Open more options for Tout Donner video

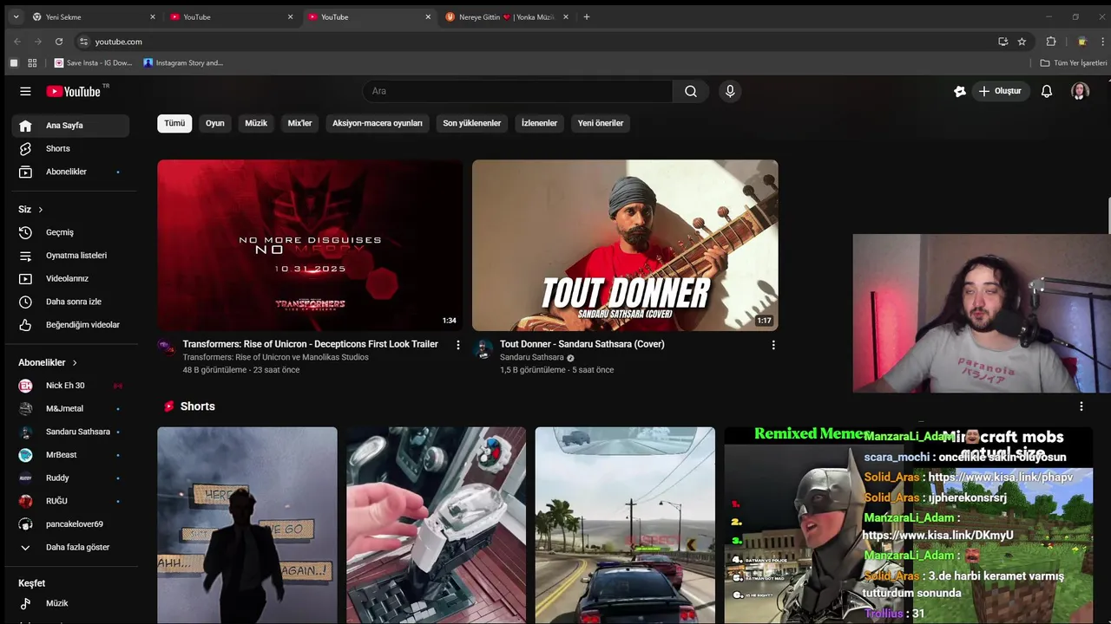773,345
